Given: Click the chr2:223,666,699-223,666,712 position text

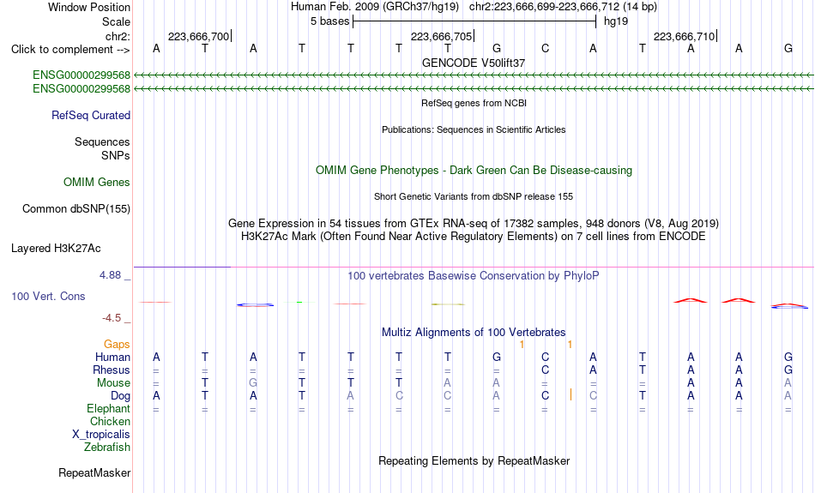Looking at the screenshot, I should (x=563, y=7).
